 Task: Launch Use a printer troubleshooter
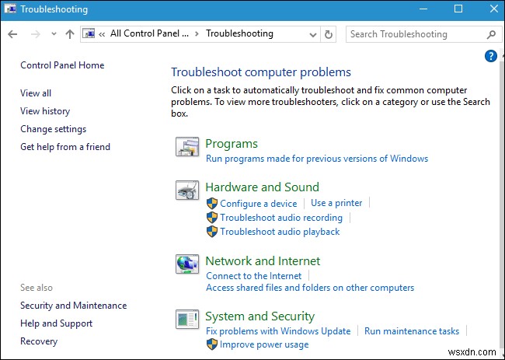[x=336, y=203]
